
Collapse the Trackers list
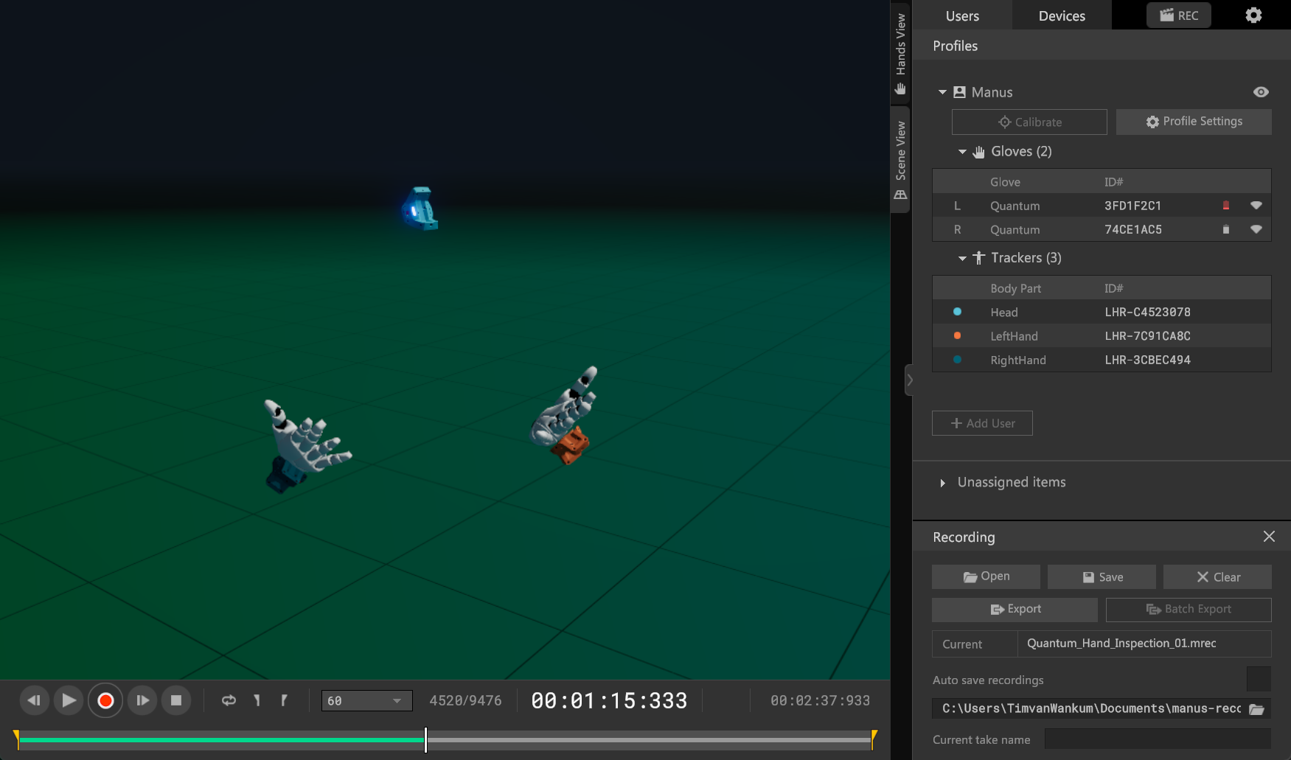tap(962, 258)
